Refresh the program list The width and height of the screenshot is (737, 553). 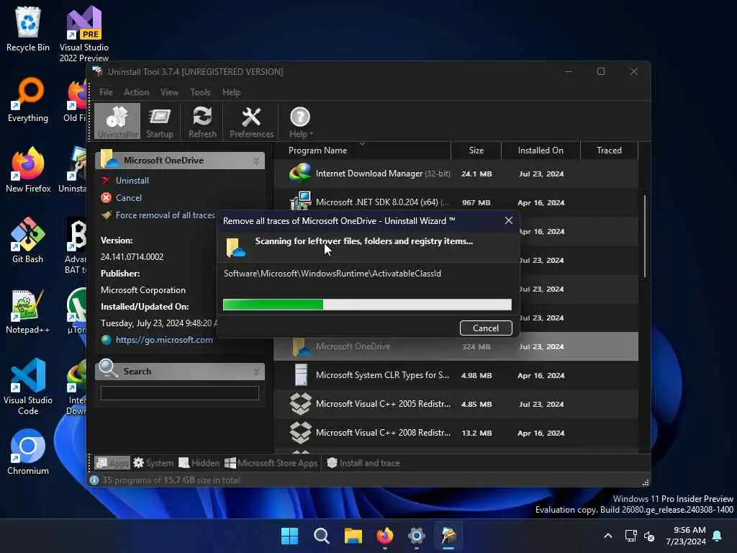click(202, 122)
